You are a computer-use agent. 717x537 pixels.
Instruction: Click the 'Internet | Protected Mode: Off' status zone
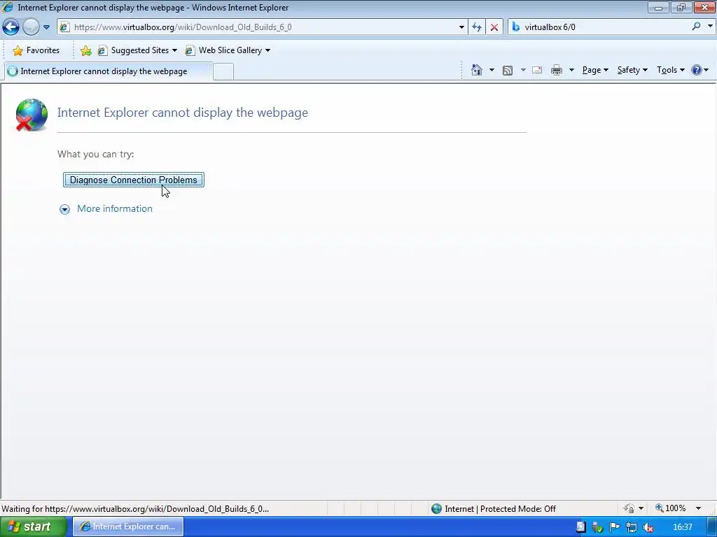[x=494, y=509]
